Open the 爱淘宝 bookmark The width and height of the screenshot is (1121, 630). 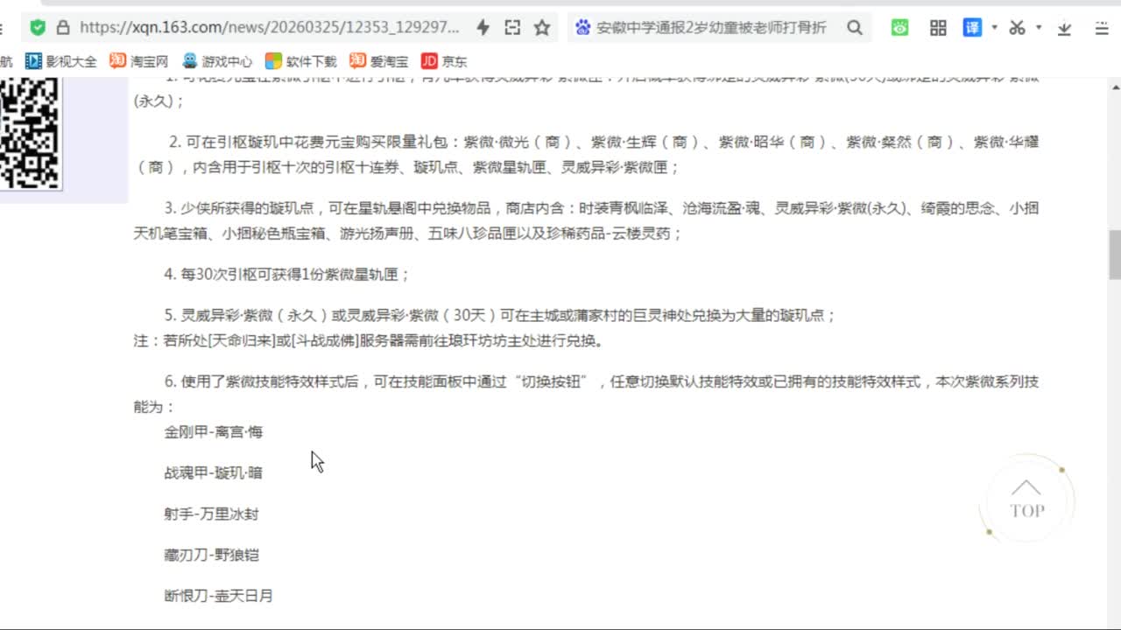[x=378, y=61]
